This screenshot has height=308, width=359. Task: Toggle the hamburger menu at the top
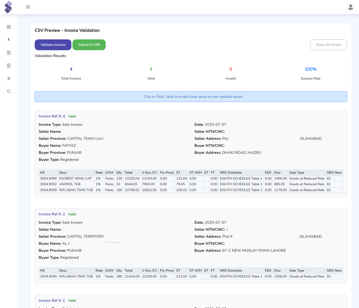click(28, 7)
